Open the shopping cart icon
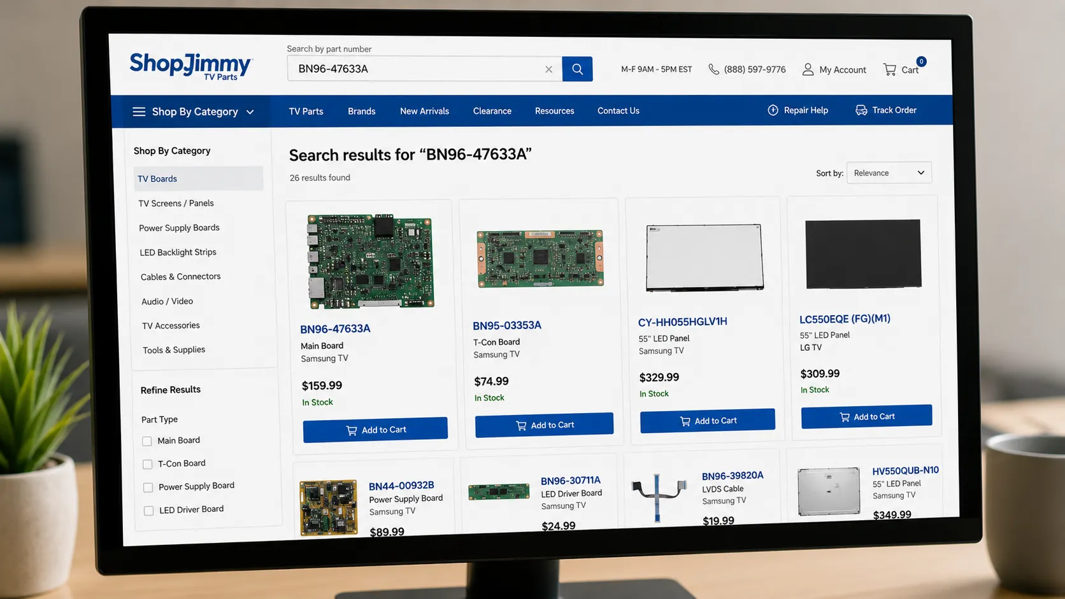The image size is (1065, 599). click(890, 69)
